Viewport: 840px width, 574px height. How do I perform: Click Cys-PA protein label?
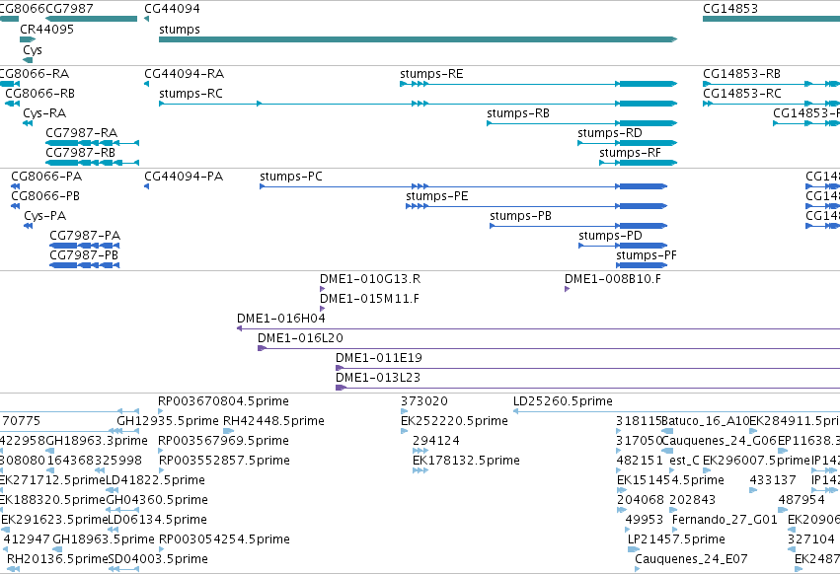point(45,216)
